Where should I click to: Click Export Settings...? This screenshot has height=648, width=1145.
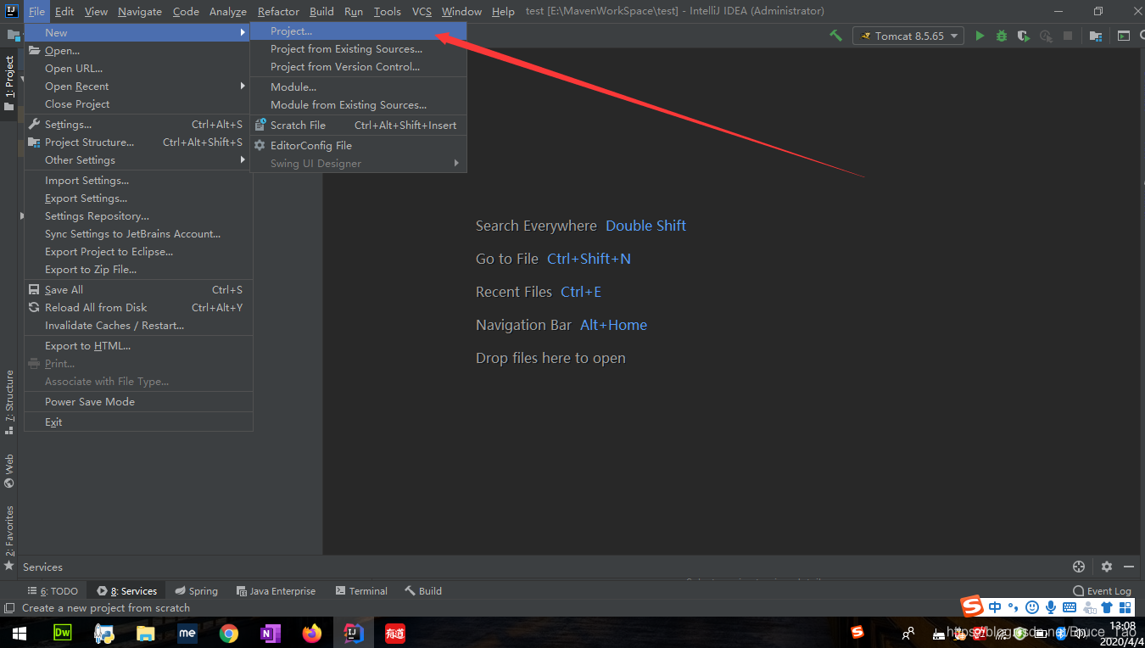coord(137,198)
